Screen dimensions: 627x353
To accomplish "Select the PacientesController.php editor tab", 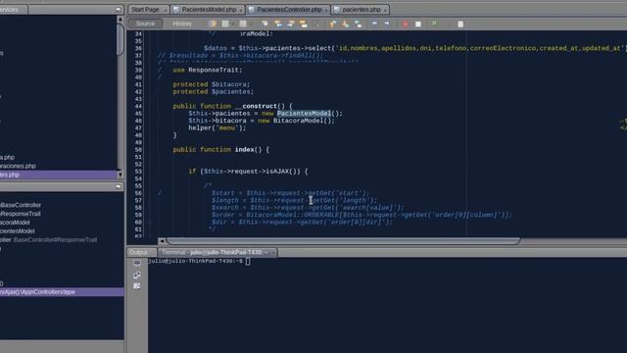I will (x=289, y=9).
